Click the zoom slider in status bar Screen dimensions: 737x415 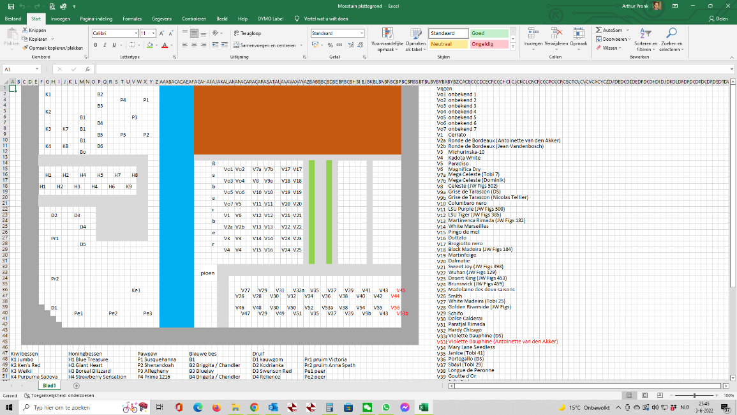tap(693, 396)
